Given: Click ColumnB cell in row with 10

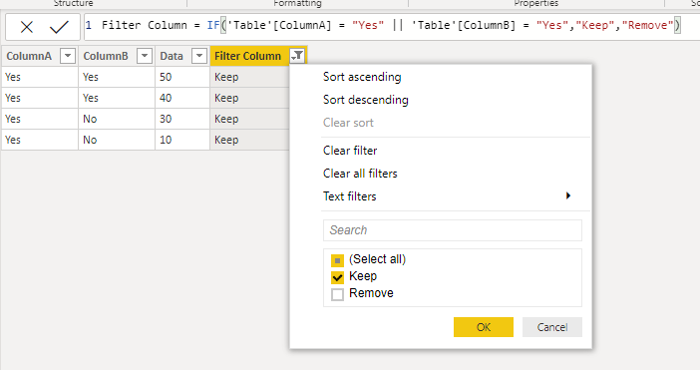Looking at the screenshot, I should [117, 140].
